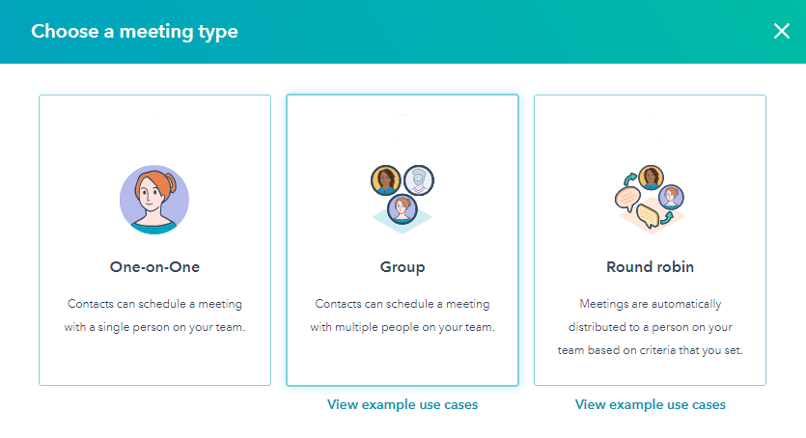The image size is (806, 438).
Task: Choose the One-on-One meeting type title
Action: click(x=154, y=267)
